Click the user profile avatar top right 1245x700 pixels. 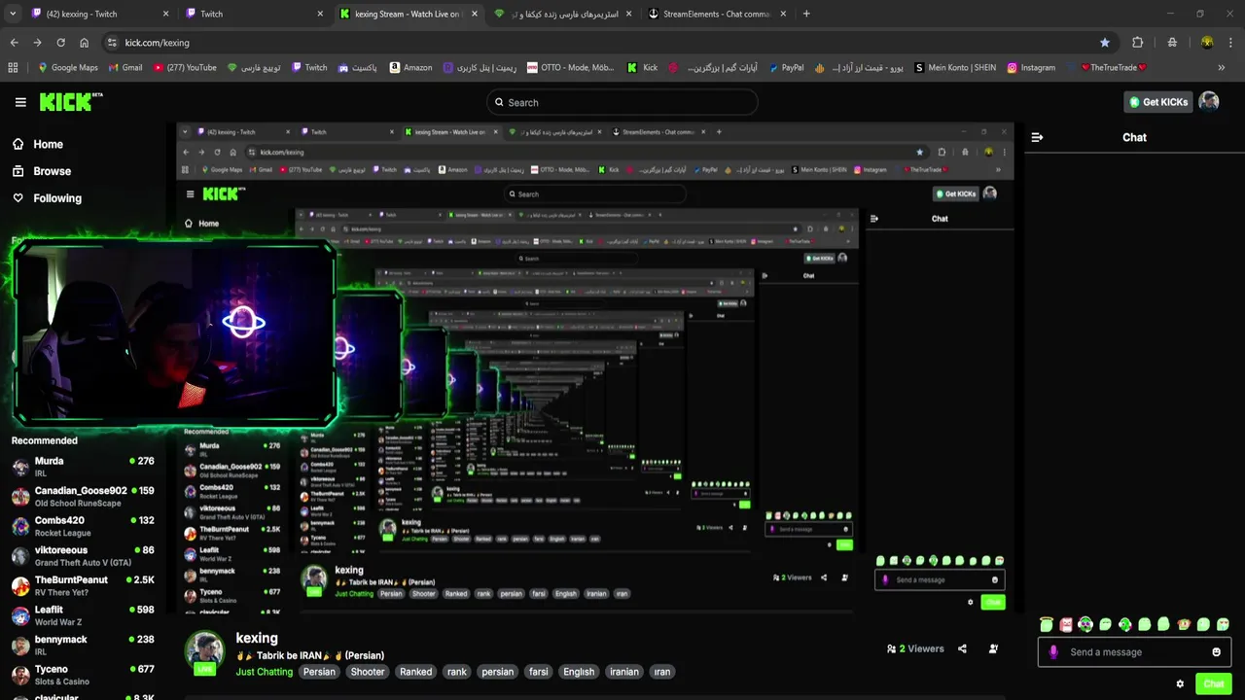[x=1209, y=101]
